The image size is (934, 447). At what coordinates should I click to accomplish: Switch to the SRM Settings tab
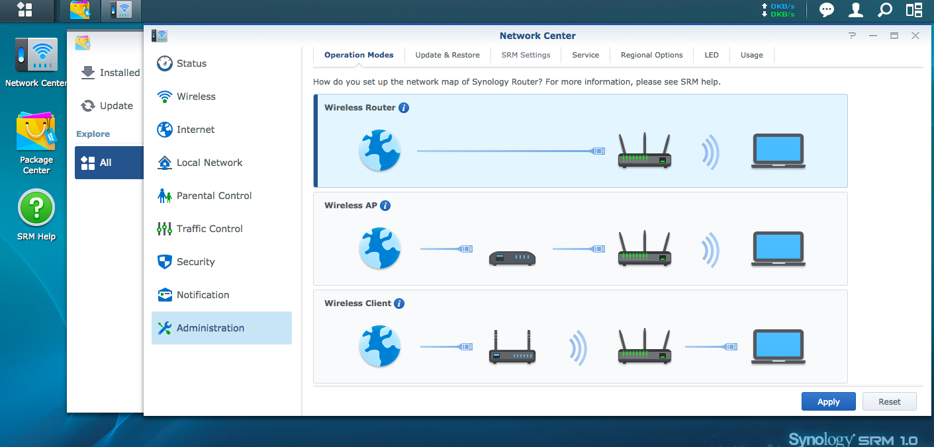coord(526,56)
